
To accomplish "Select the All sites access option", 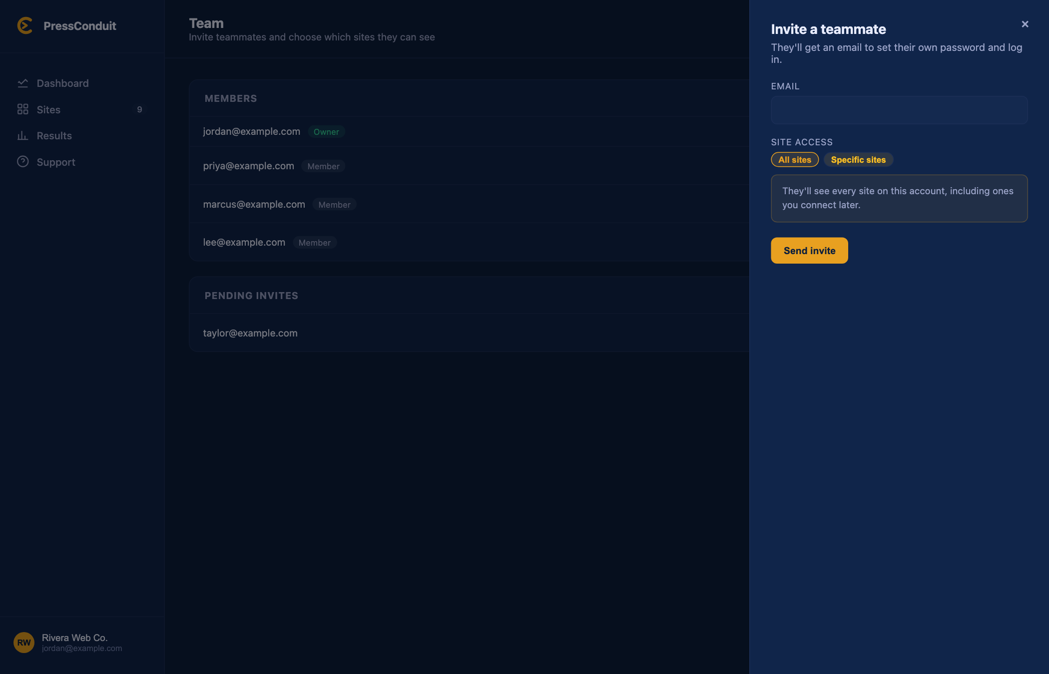I will click(x=795, y=160).
